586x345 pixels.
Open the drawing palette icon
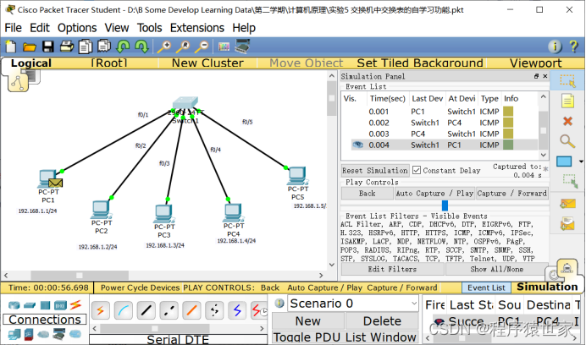pyautogui.click(x=224, y=47)
